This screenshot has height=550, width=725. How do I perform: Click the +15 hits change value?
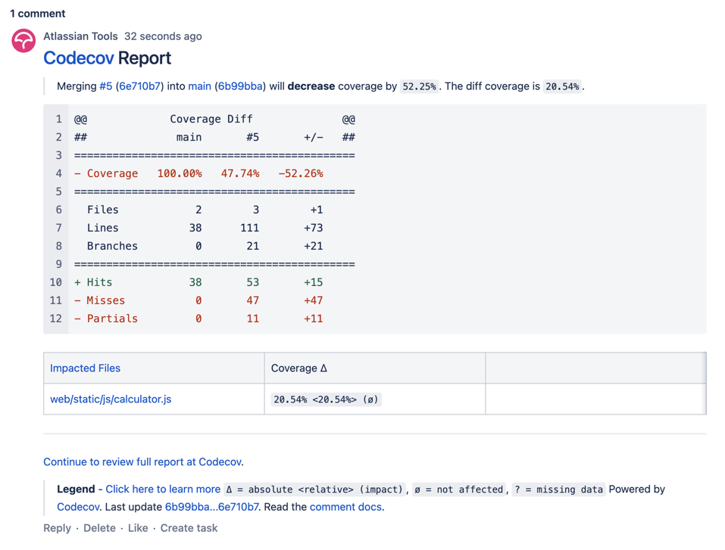(x=314, y=282)
